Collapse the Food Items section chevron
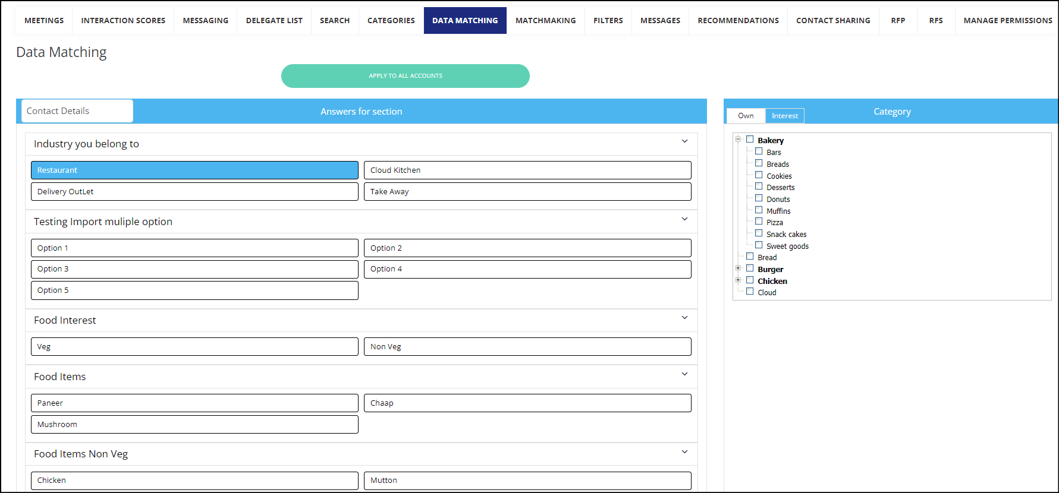 pyautogui.click(x=684, y=374)
